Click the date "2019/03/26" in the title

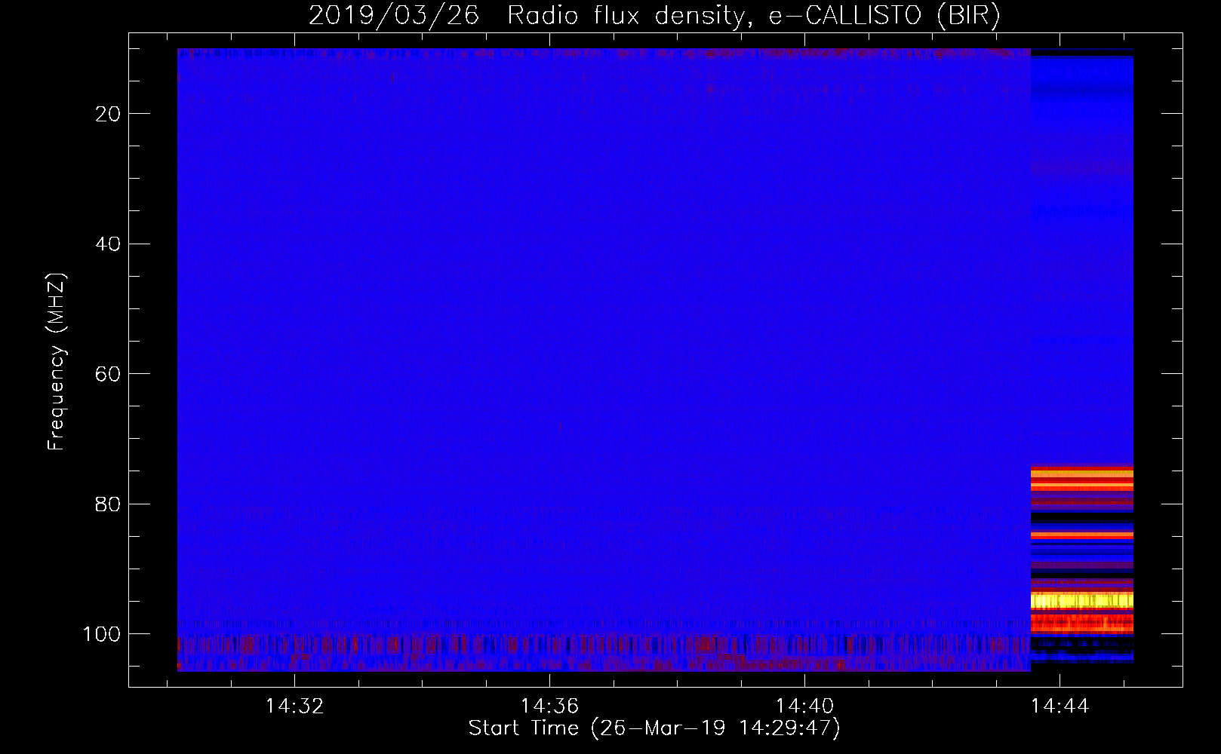click(x=393, y=15)
